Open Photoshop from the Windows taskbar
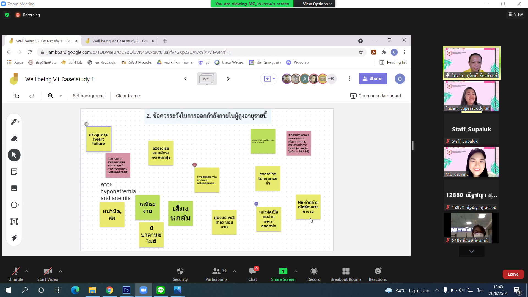The image size is (528, 297). click(x=127, y=290)
